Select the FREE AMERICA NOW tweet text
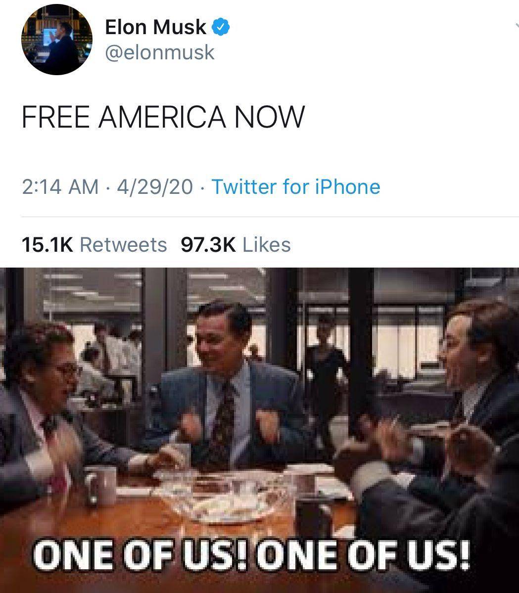Image resolution: width=519 pixels, height=593 pixels. pos(163,117)
